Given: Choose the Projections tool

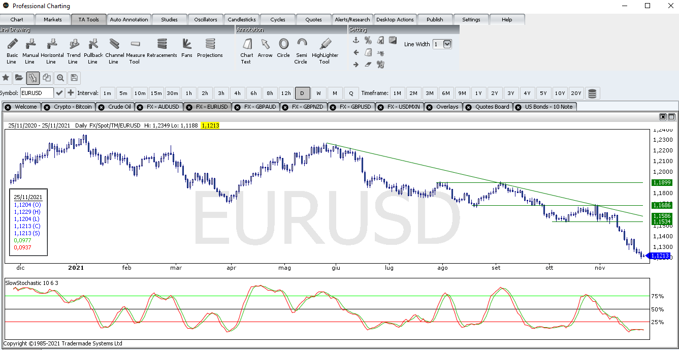Looking at the screenshot, I should coord(210,48).
